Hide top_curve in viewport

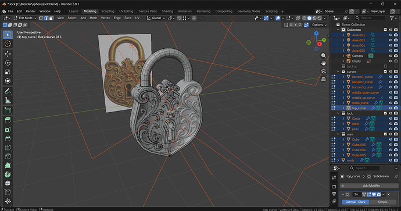coord(391,108)
